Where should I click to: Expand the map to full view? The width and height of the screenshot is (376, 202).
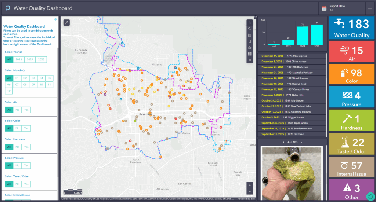(256, 17)
